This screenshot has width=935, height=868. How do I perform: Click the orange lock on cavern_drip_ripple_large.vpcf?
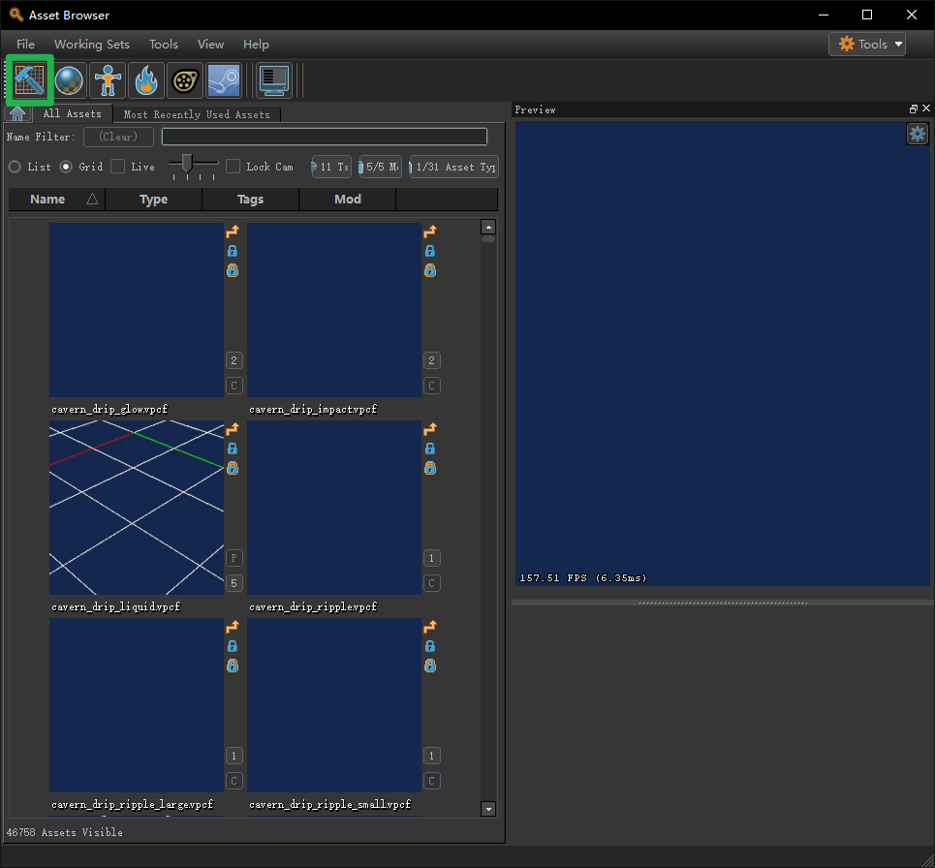pyautogui.click(x=233, y=666)
